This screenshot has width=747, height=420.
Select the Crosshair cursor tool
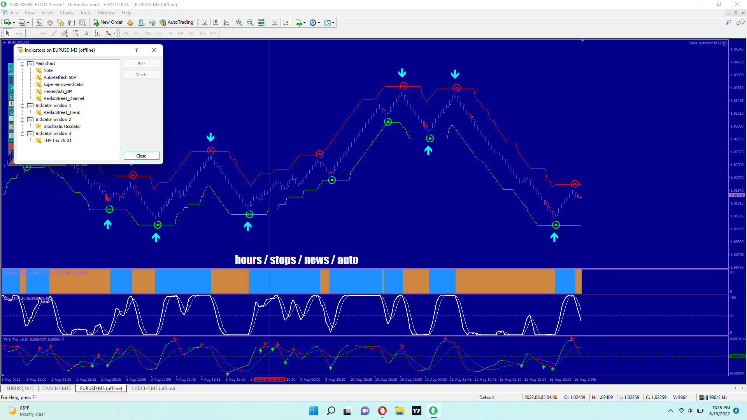[x=19, y=33]
